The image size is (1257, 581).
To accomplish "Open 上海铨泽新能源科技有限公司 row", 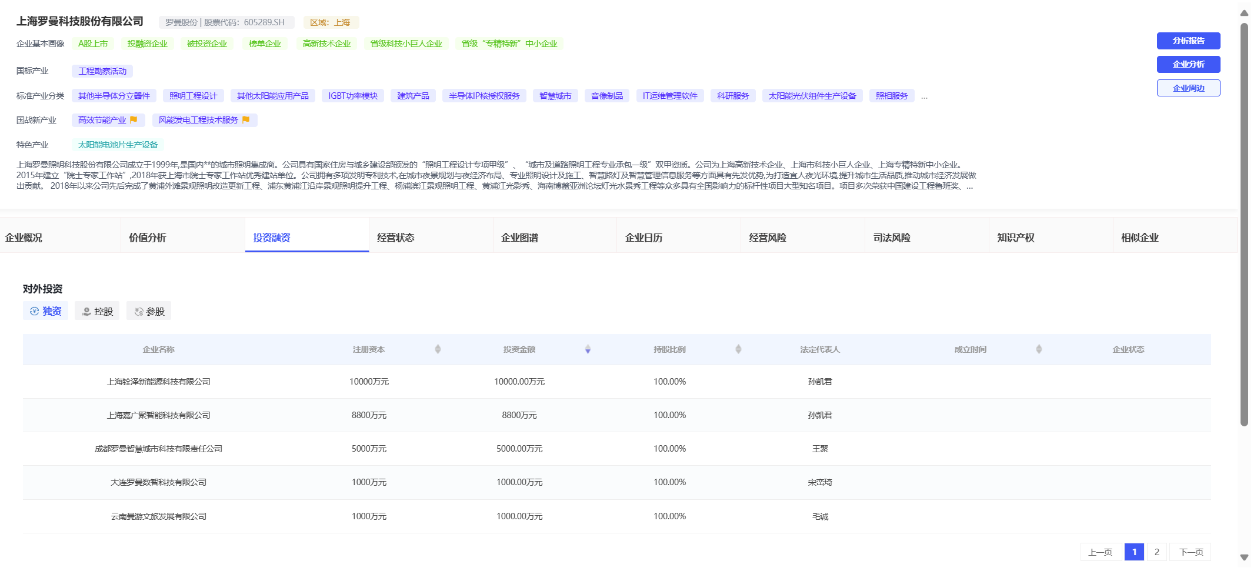I will point(616,382).
